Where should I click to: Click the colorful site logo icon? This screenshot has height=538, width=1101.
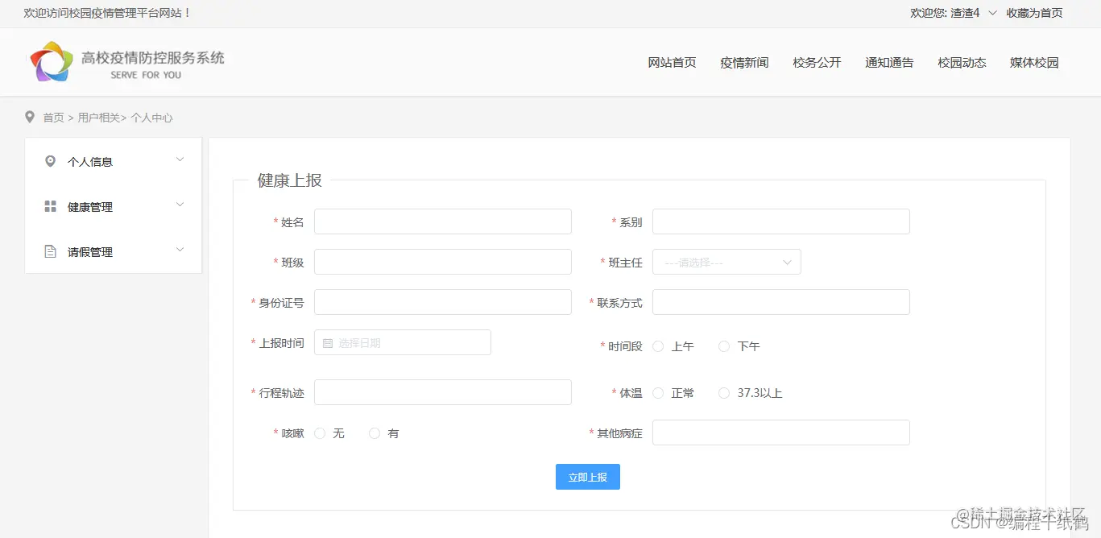point(52,62)
